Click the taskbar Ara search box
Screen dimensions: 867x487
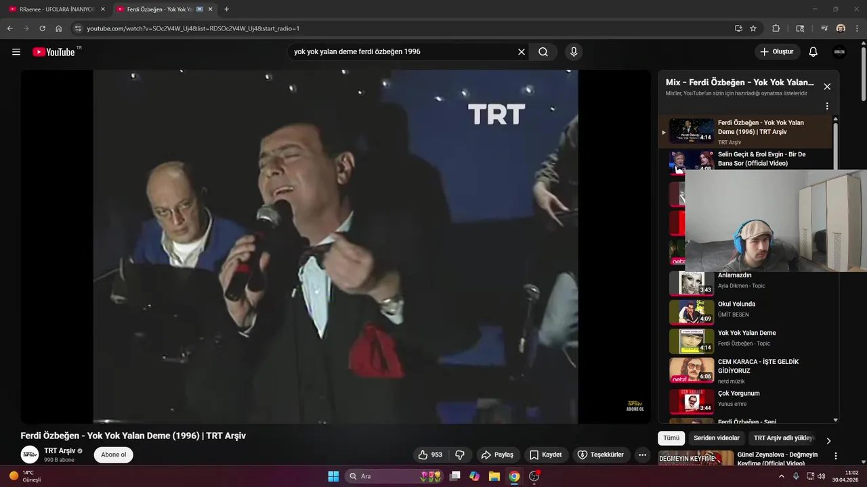[395, 476]
